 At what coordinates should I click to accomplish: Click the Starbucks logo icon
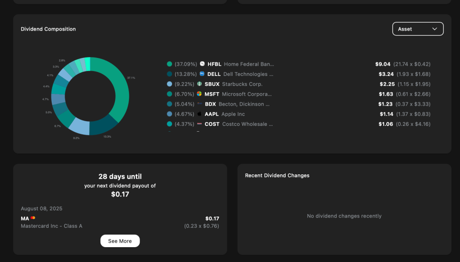(x=199, y=84)
